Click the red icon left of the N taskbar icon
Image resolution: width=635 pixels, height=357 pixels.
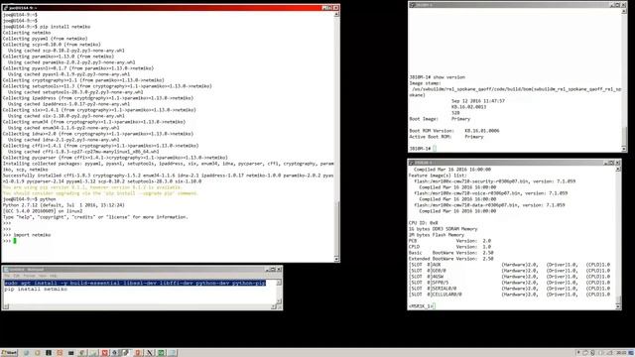[x=138, y=353]
